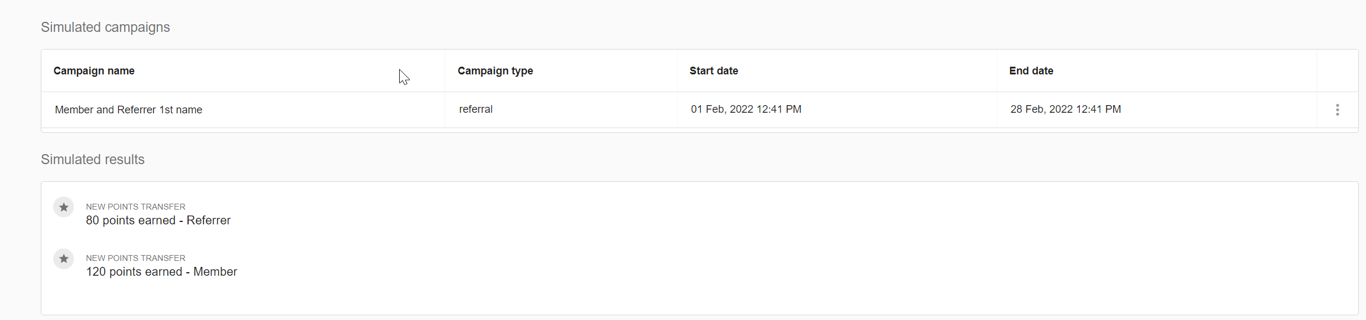Click the campaign table row background
The height and width of the screenshot is (320, 1366).
pyautogui.click(x=700, y=110)
